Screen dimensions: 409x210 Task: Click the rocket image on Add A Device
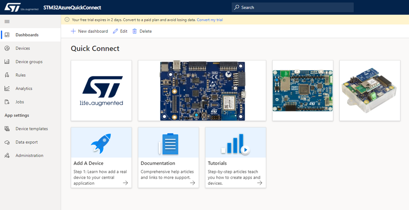101,143
